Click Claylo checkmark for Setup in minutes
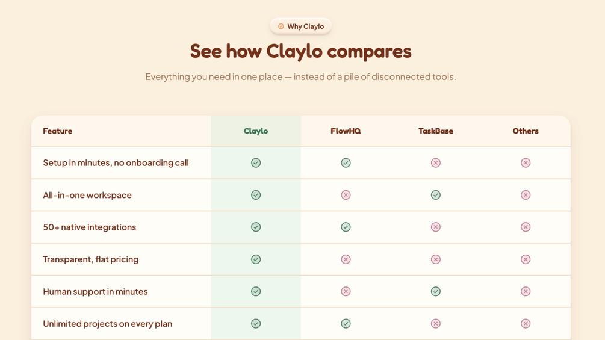The image size is (605, 340). coord(256,162)
